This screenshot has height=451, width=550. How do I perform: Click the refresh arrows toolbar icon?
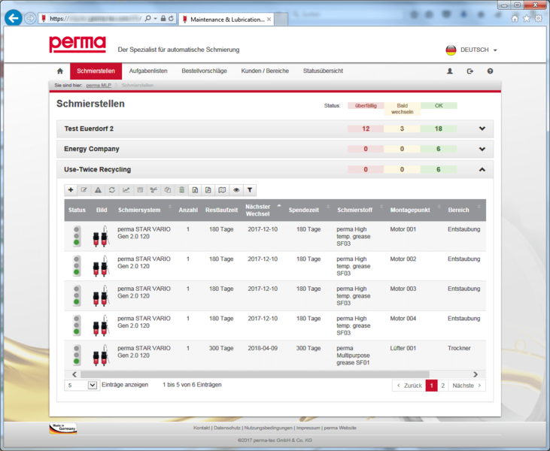coord(112,190)
